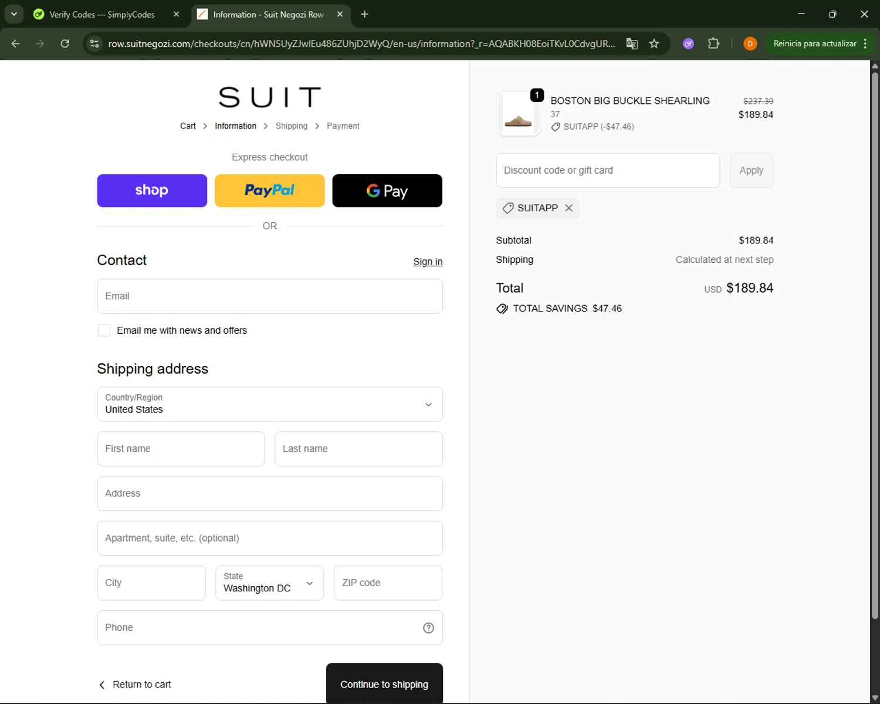Focus the Email field

[x=270, y=296]
